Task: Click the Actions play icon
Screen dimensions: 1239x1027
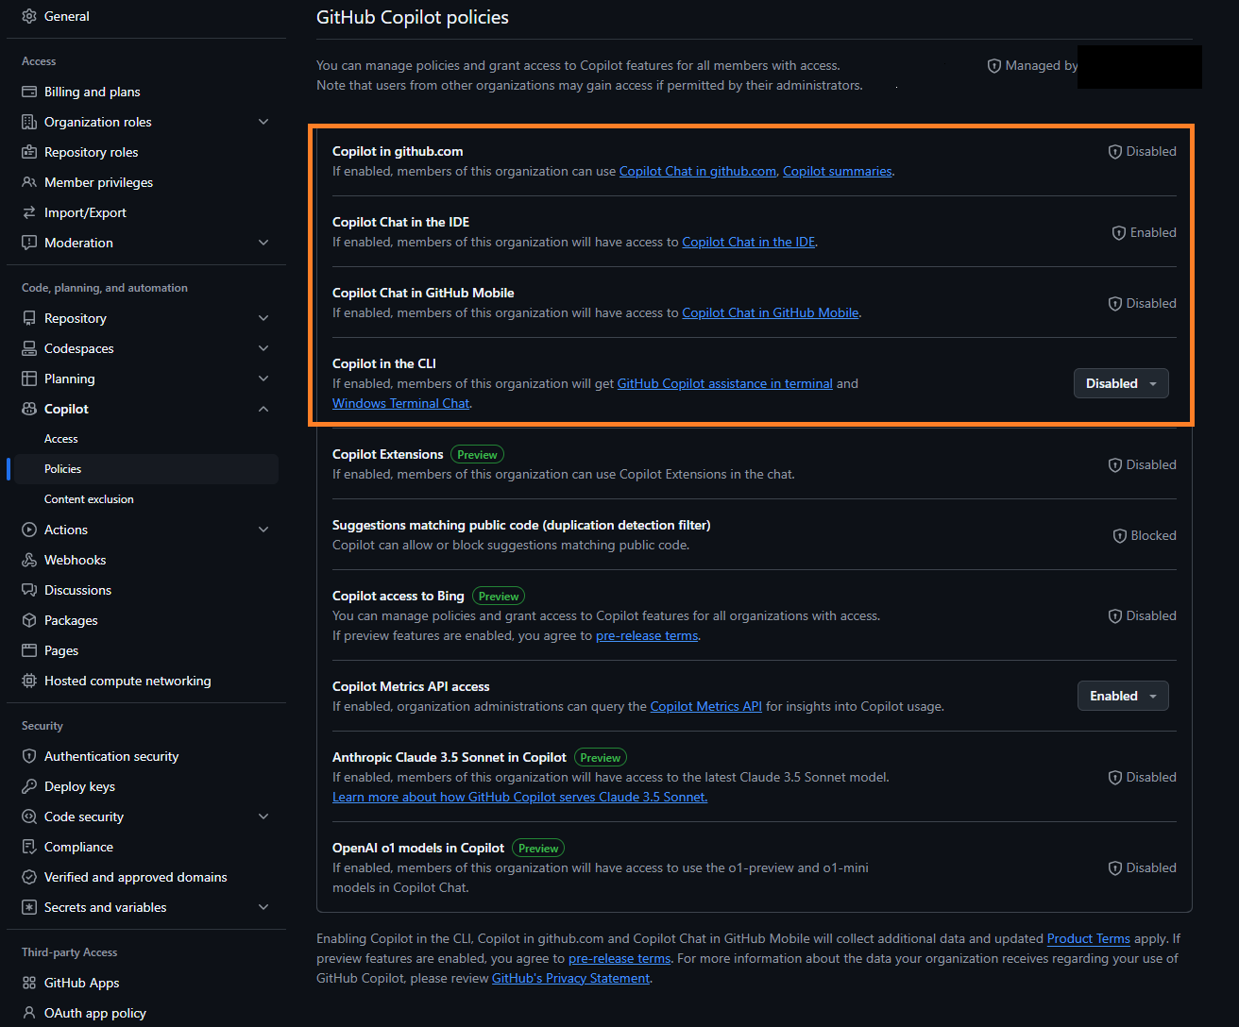Action: pos(29,530)
